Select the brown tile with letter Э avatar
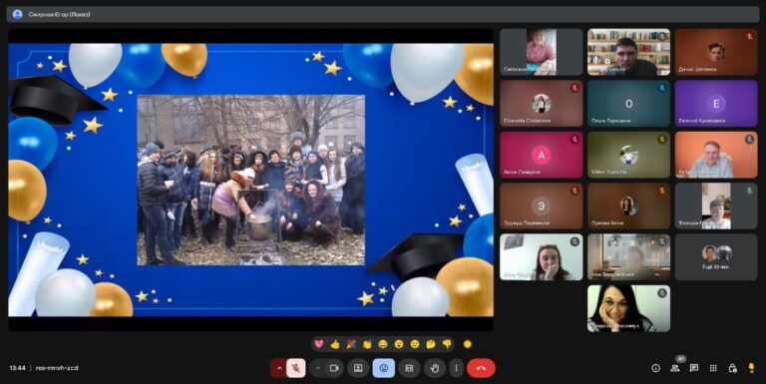The height and width of the screenshot is (384, 766). 542,206
